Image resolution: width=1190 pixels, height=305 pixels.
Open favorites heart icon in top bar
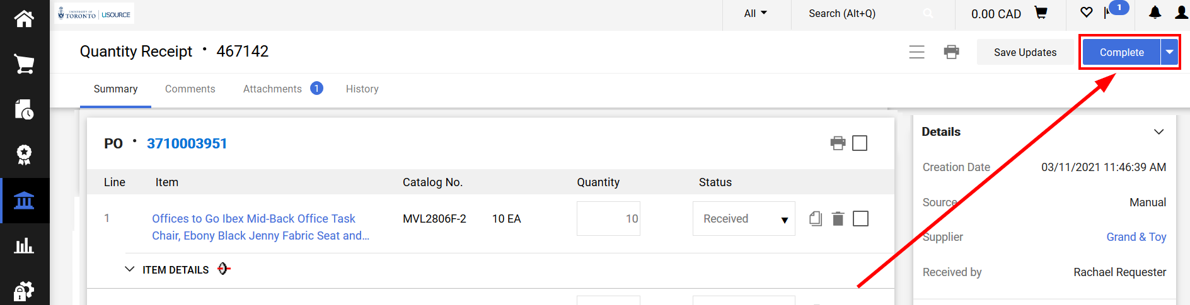tap(1086, 13)
